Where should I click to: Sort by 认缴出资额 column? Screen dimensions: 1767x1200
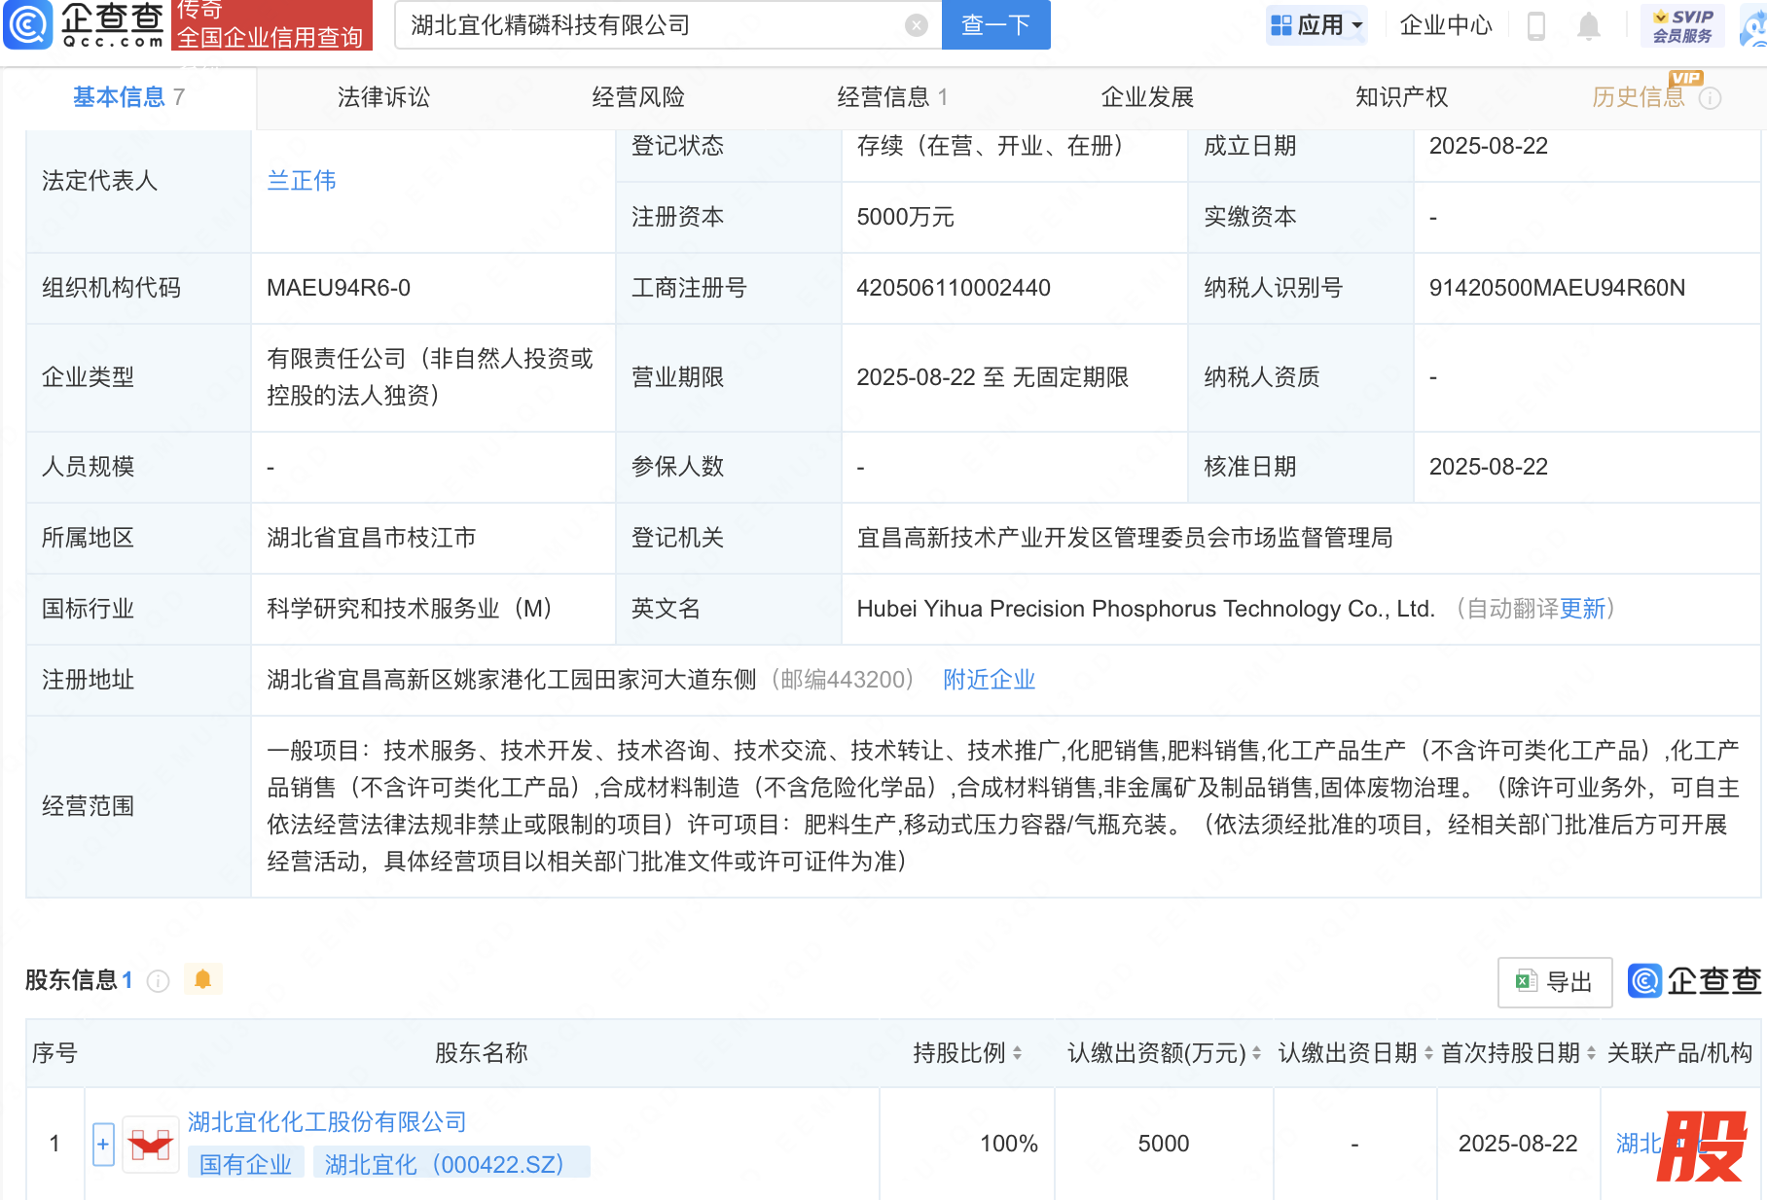[1256, 1053]
